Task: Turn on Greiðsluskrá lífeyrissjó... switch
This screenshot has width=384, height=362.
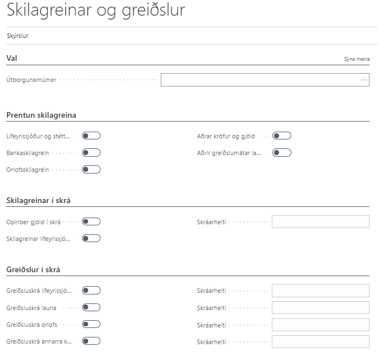Action: pyautogui.click(x=91, y=290)
